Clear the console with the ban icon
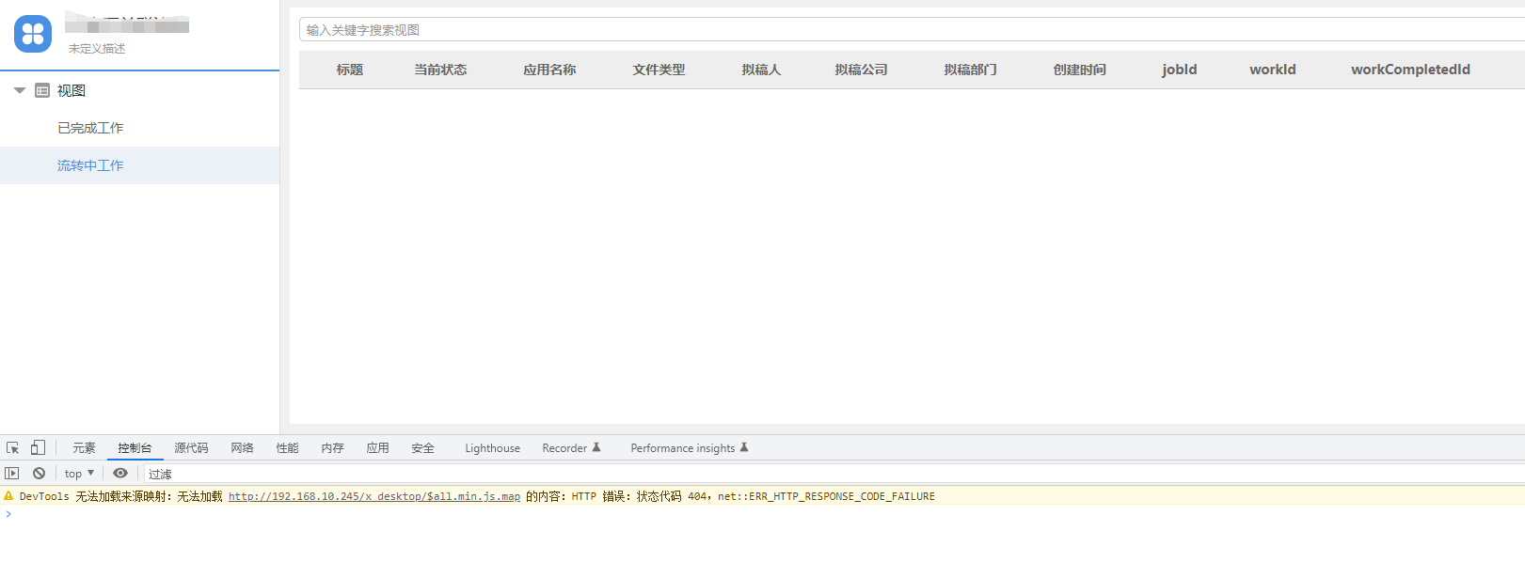Screen dimensions: 1525x562 [39, 474]
